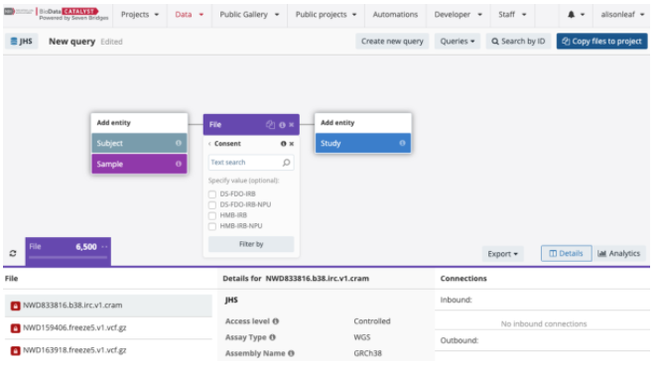Screen dimensions: 661x372
Task: Add the Subject entity
Action: (x=140, y=143)
